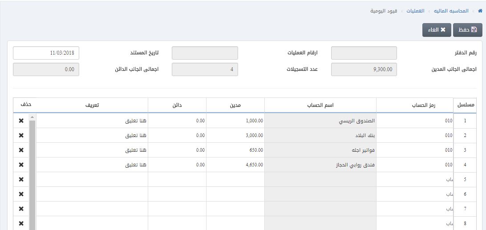Click credit cell 0.00 in row 4

click(177, 165)
